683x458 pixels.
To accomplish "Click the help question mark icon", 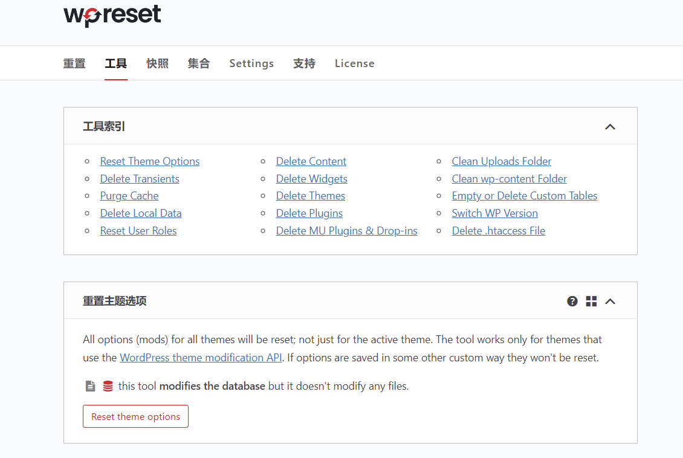I will tap(572, 302).
